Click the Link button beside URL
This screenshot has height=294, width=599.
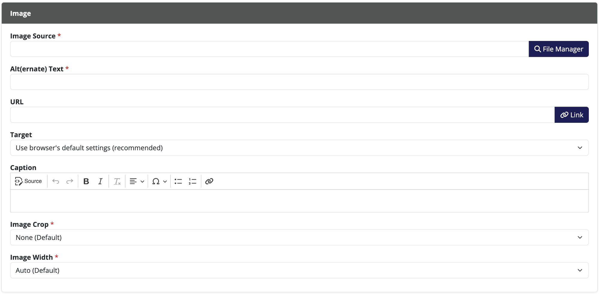coord(571,115)
